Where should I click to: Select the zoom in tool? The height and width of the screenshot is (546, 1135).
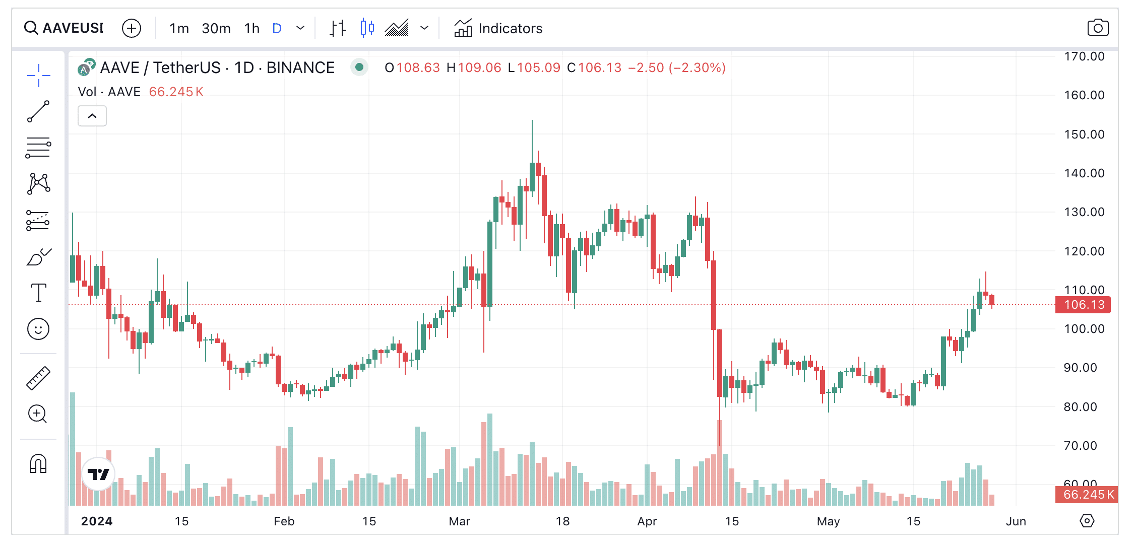pyautogui.click(x=38, y=414)
